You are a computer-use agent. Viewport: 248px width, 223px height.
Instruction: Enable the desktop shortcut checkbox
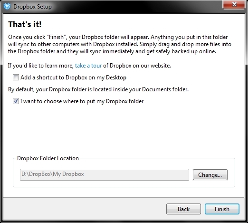point(16,78)
